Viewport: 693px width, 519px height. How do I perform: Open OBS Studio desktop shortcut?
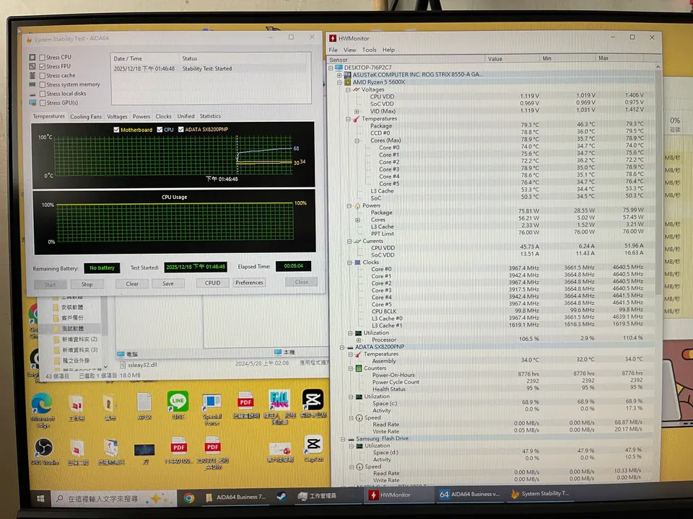coord(44,451)
